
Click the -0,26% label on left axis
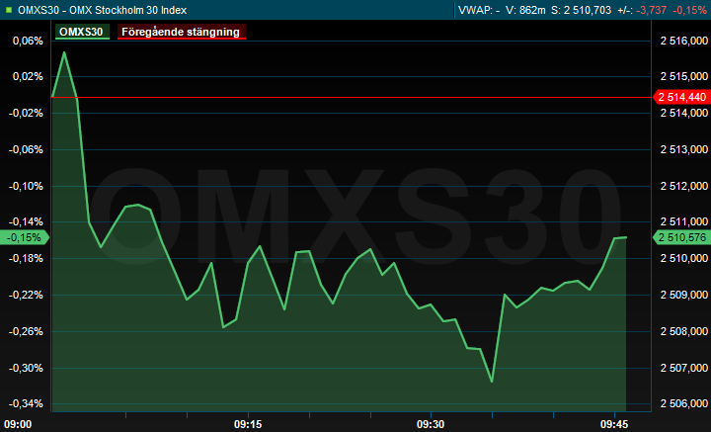(x=26, y=331)
